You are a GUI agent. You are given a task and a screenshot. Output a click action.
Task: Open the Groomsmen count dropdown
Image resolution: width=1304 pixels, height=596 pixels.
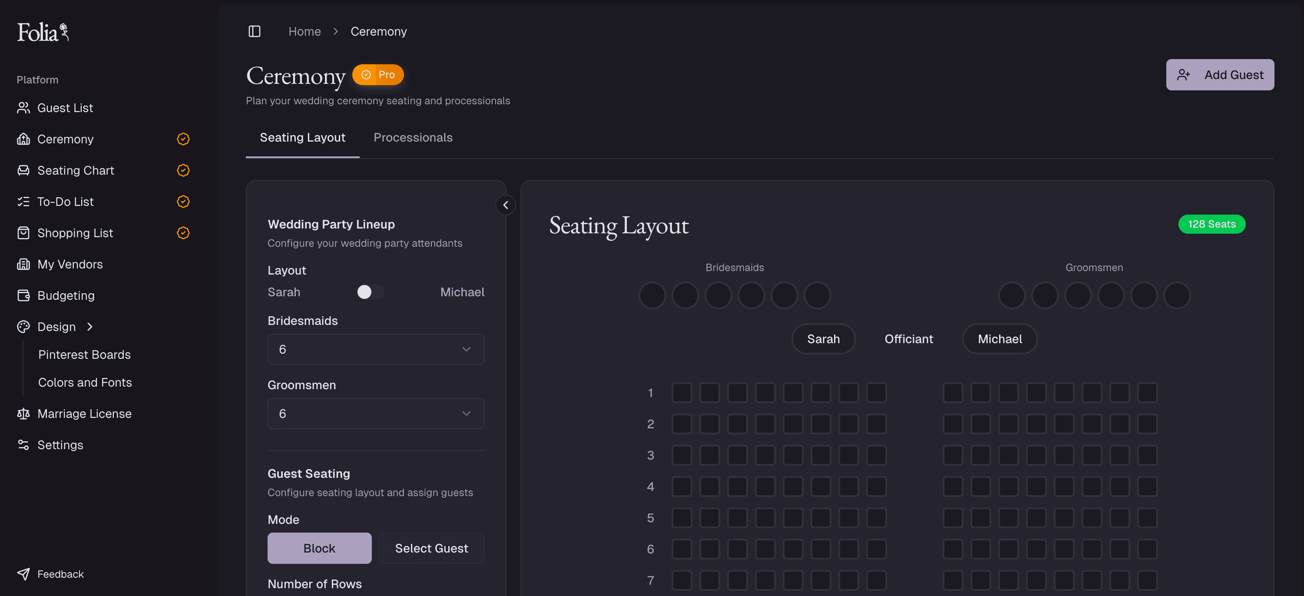coord(376,413)
